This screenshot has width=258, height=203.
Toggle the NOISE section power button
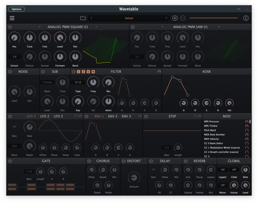(10, 72)
